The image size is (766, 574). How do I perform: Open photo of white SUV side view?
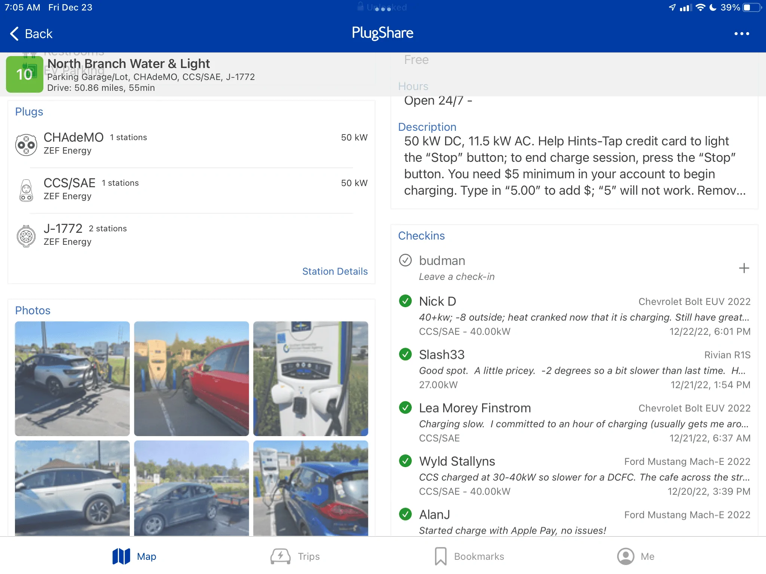click(x=72, y=488)
